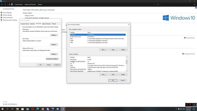
Task: Open Google Chrome from taskbar
Action: (43, 109)
